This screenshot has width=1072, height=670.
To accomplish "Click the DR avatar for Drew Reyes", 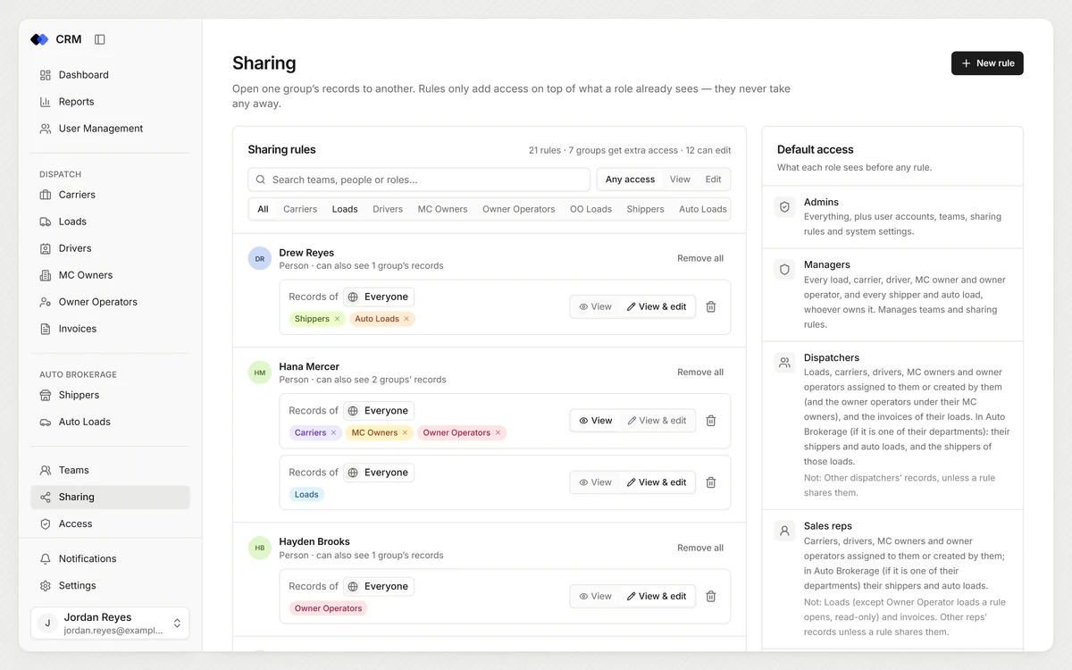I will 260,259.
